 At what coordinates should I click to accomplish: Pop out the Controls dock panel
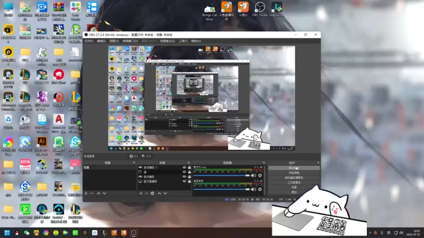(319, 163)
